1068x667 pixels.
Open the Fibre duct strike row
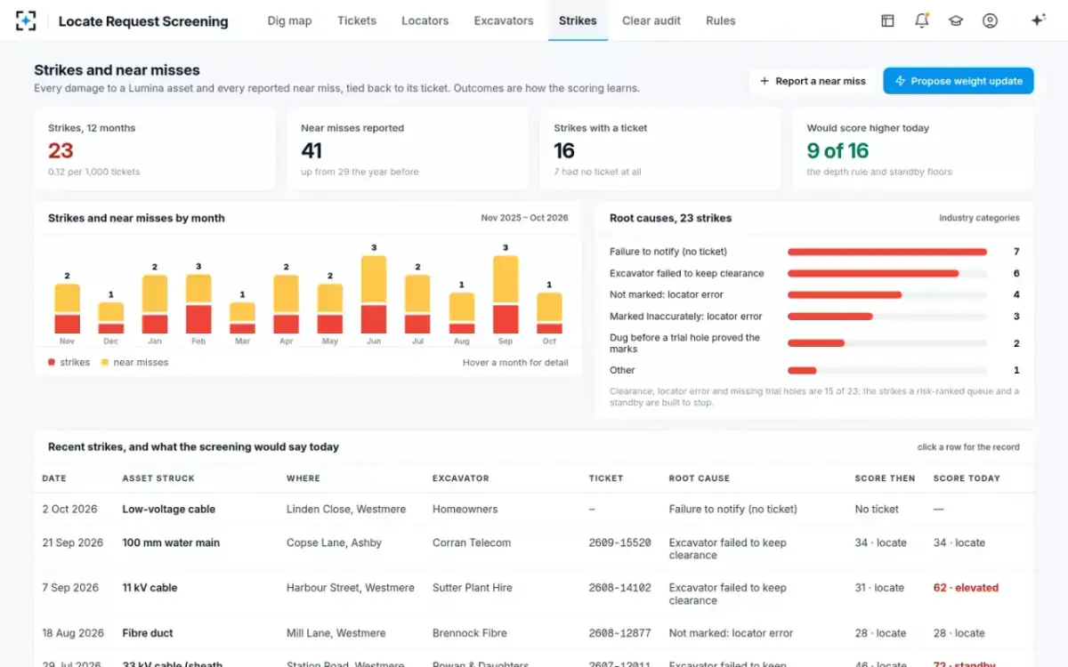pos(534,633)
